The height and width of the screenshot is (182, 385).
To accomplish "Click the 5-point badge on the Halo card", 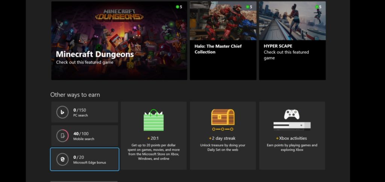I will tap(249, 7).
